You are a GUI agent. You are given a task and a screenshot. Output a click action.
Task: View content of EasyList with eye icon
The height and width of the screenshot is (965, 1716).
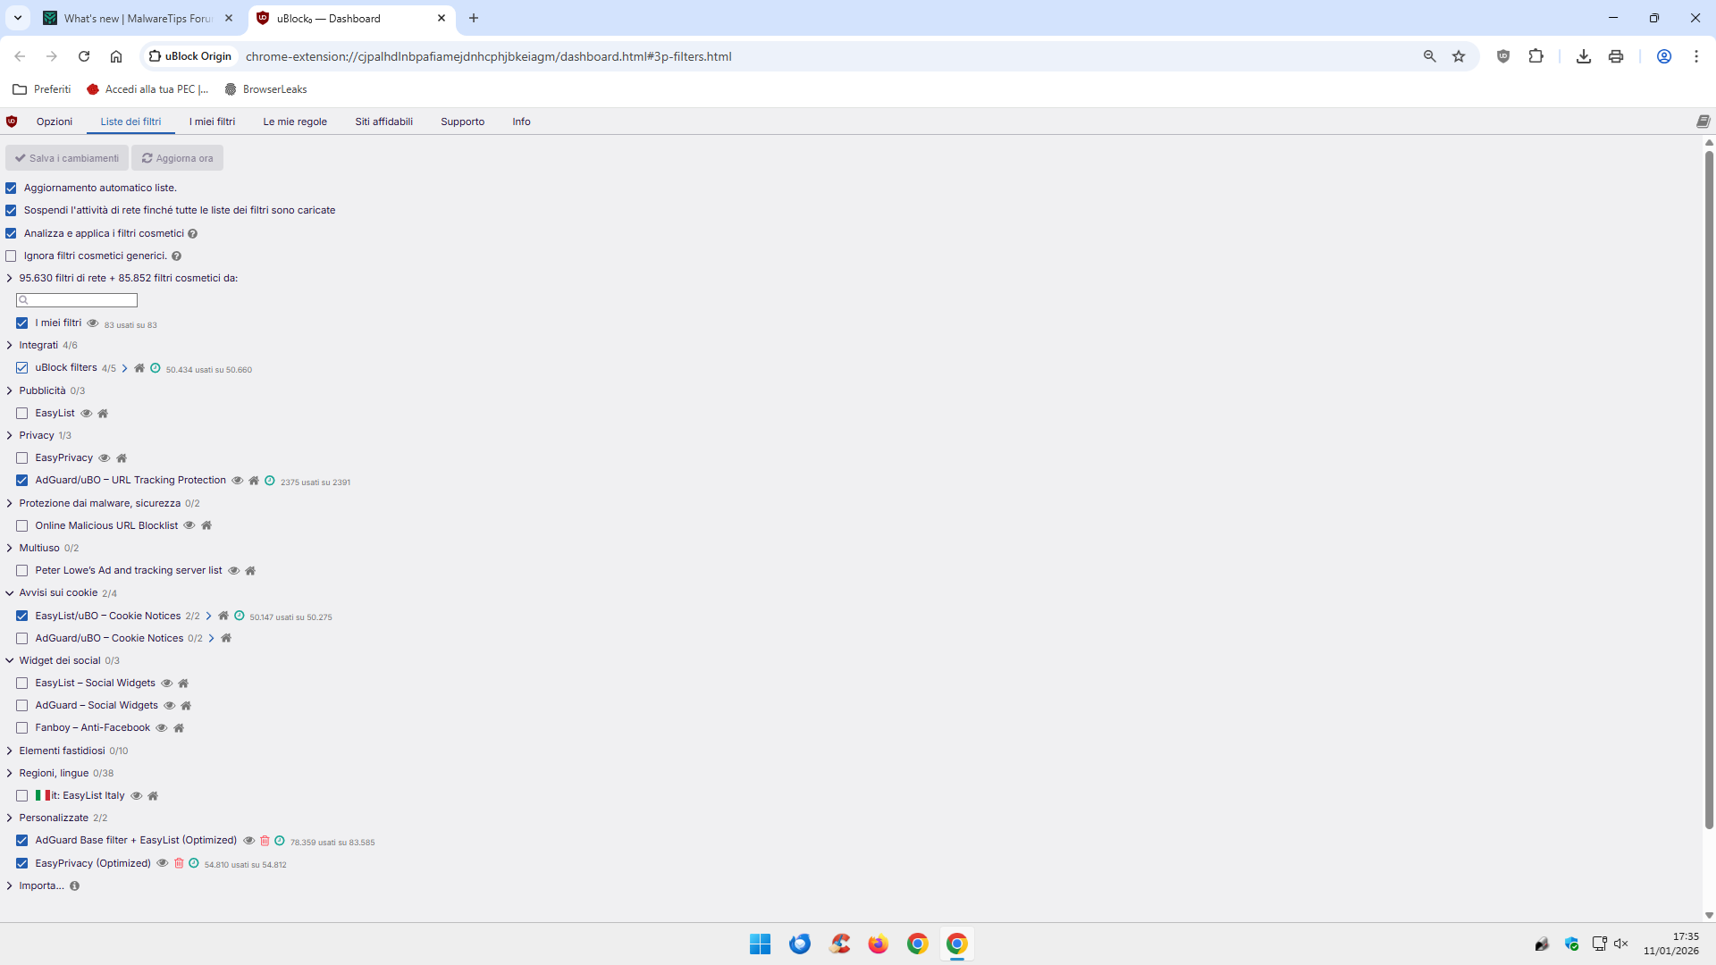[x=87, y=414]
